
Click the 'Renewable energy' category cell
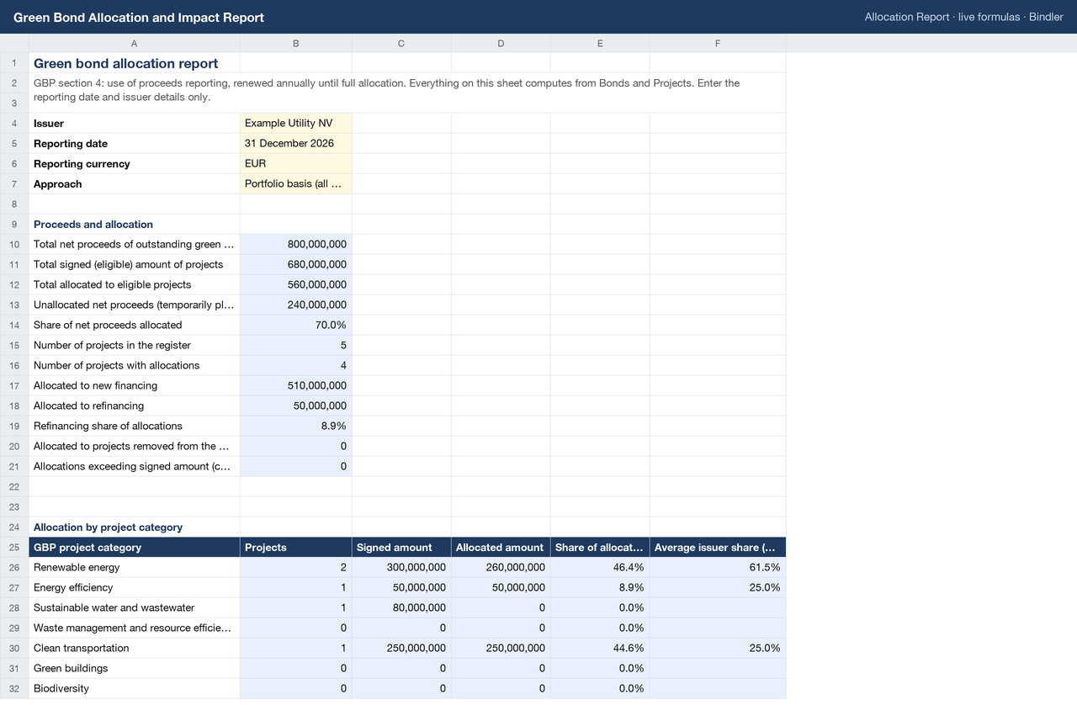point(135,568)
